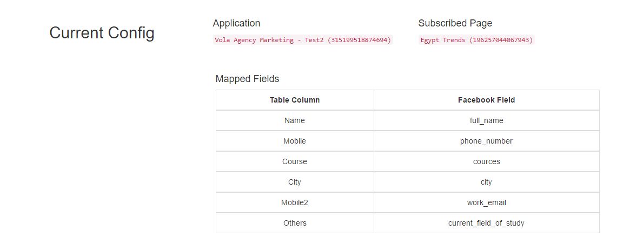This screenshot has height=244, width=617.
Task: Select the current_field_of_study cell
Action: (x=486, y=223)
